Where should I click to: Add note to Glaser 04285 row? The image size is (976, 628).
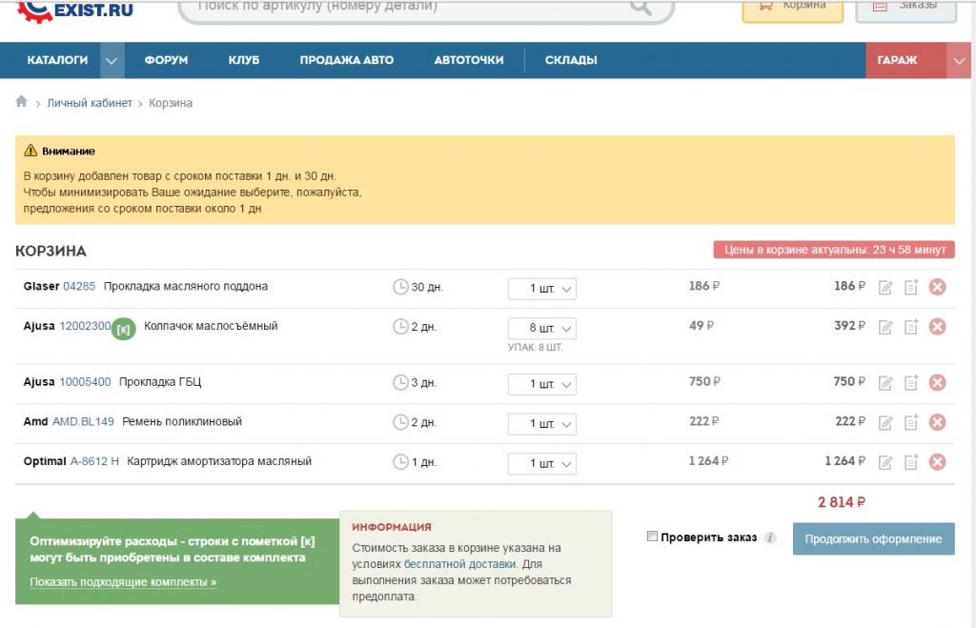pyautogui.click(x=910, y=287)
